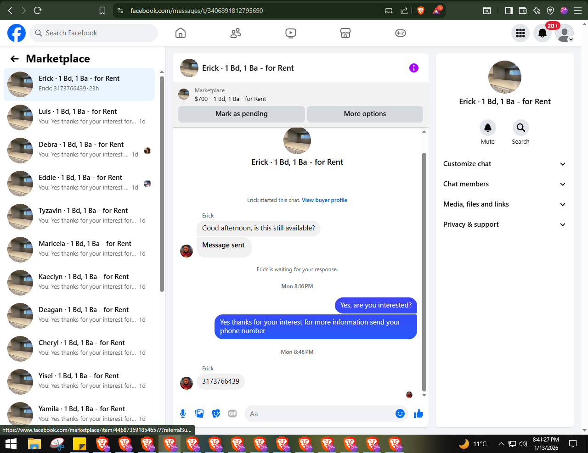Toggle the browser sidebar panel
588x453 pixels.
coord(509,11)
